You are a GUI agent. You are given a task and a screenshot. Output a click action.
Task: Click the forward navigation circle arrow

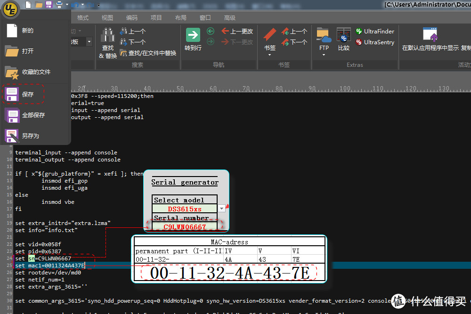[211, 42]
